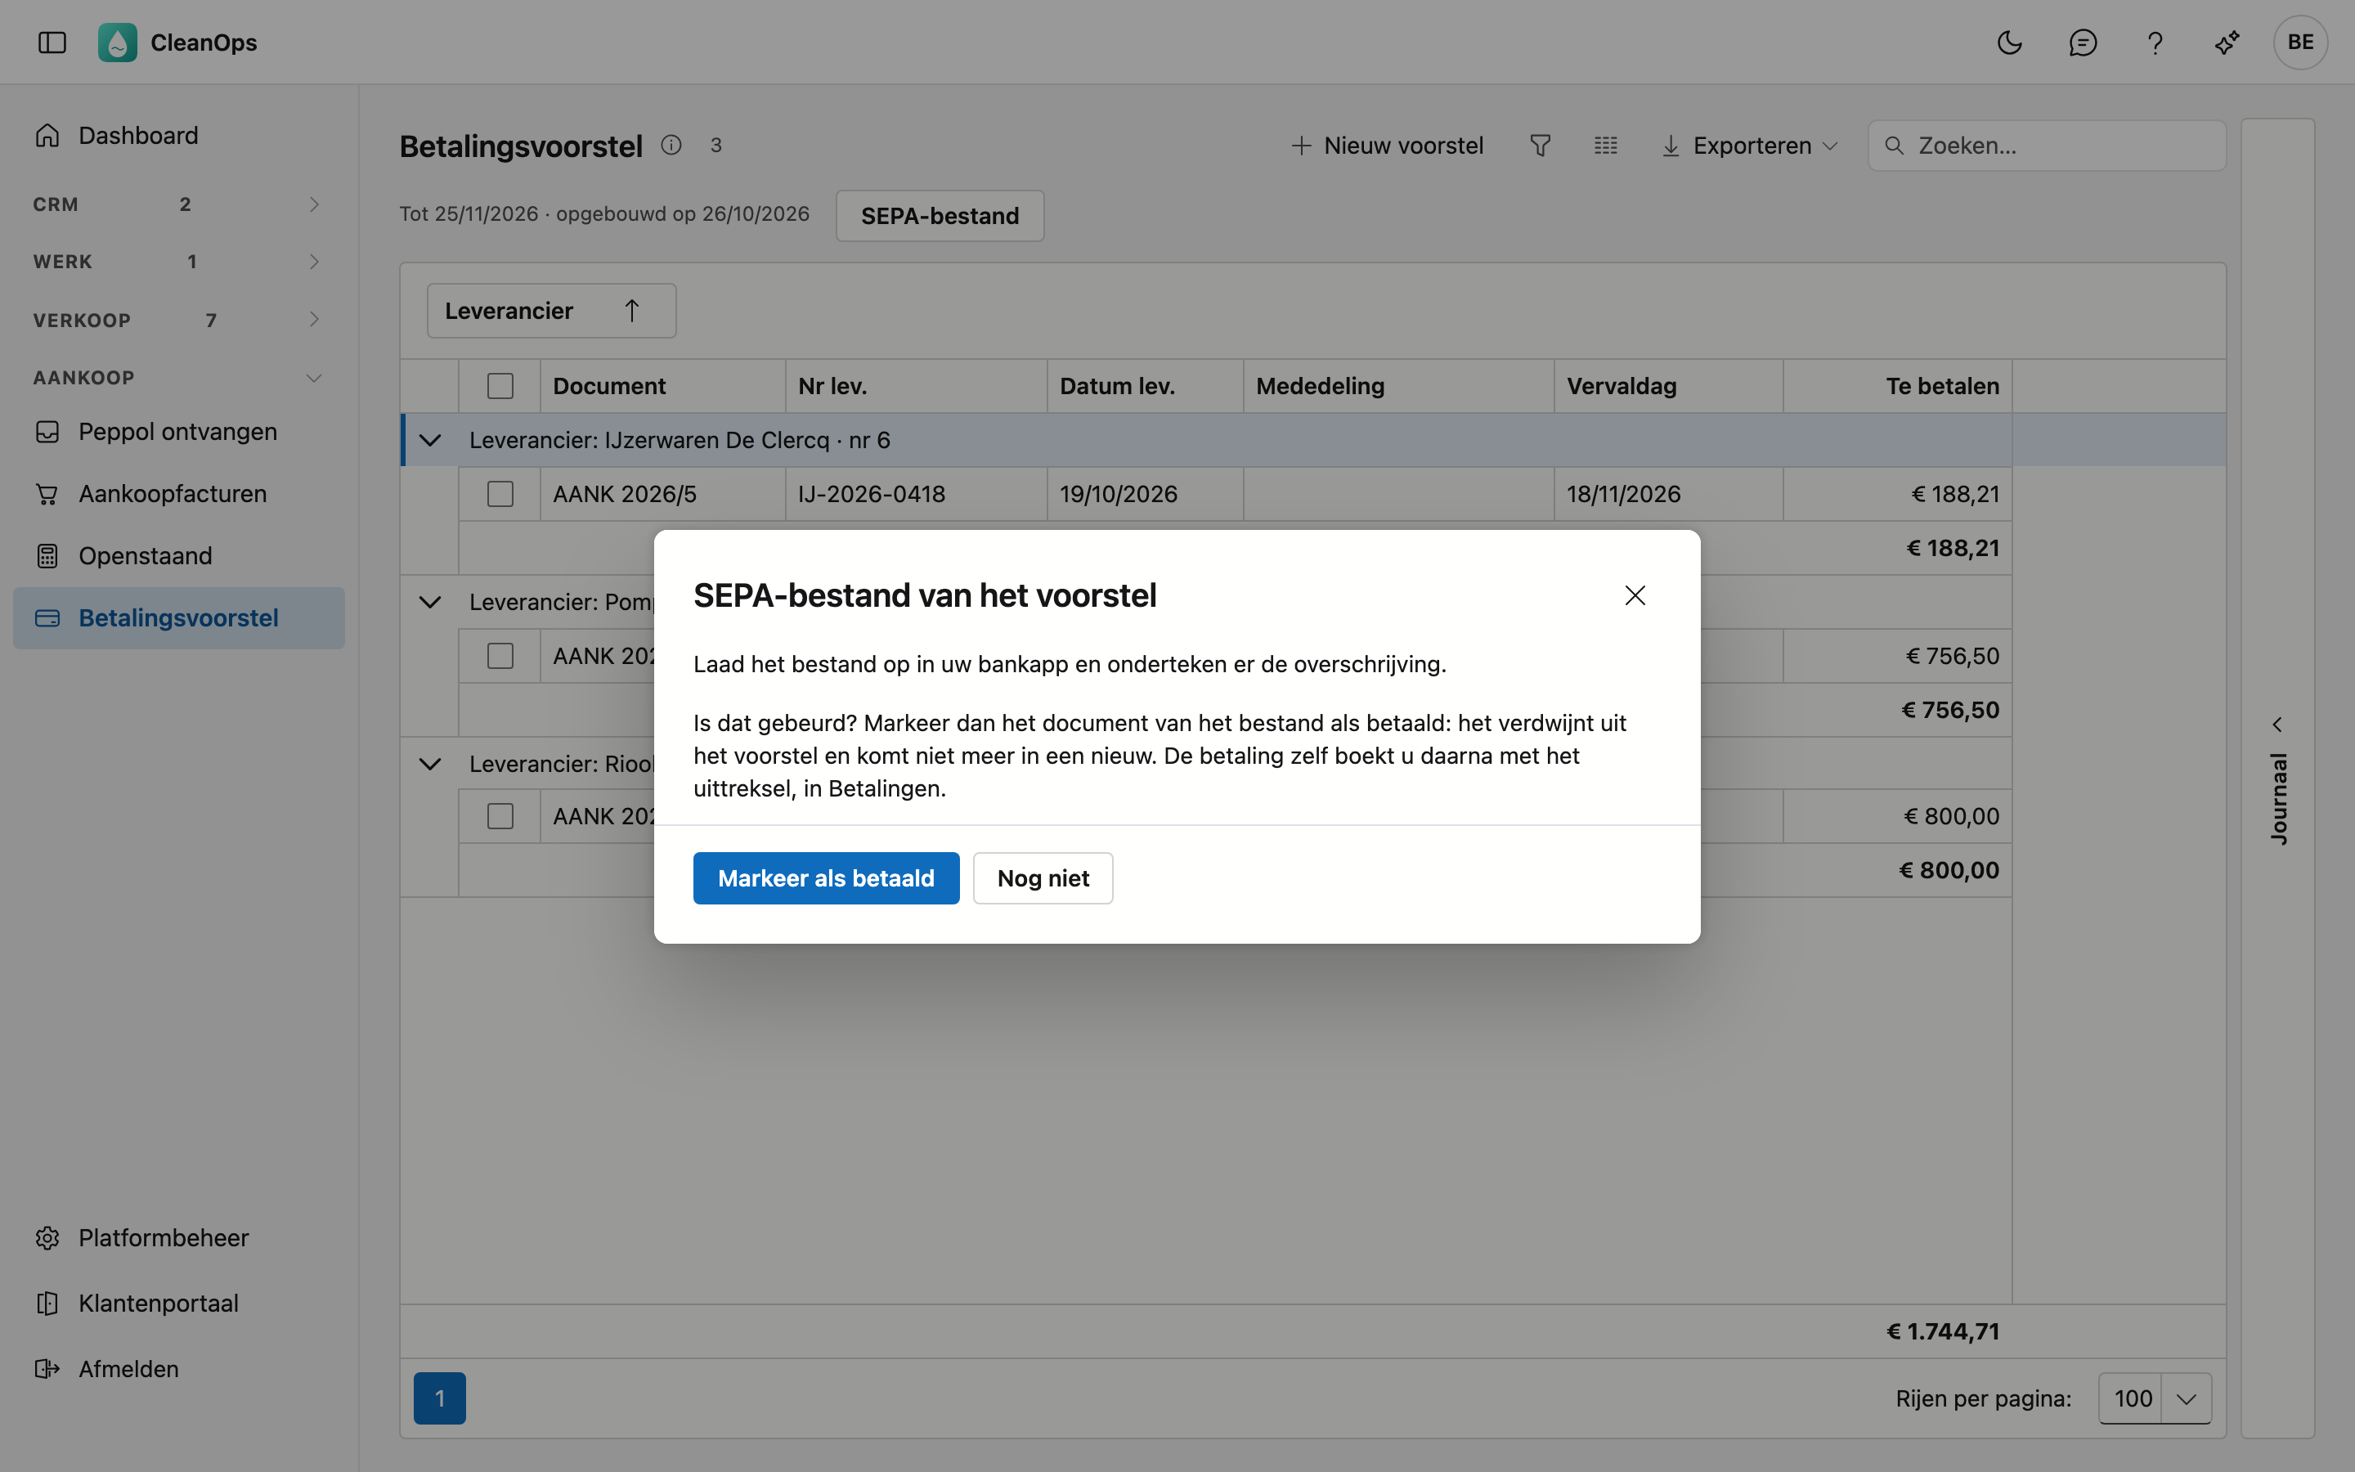
Task: Sort by Datum lev. column header
Action: pos(1146,385)
